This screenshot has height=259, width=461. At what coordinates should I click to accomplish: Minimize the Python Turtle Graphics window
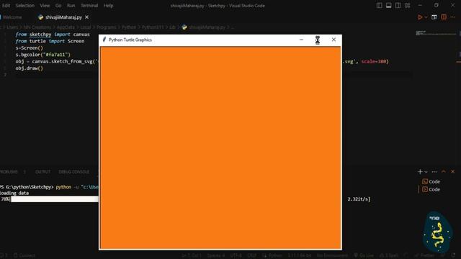(301, 40)
